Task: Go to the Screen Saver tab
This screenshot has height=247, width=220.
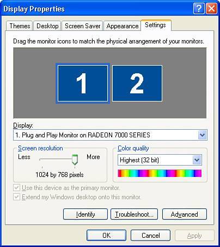Action: tap(83, 26)
